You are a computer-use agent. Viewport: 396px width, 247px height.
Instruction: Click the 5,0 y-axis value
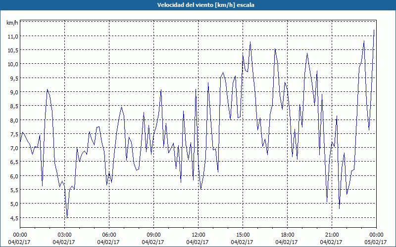click(x=14, y=204)
